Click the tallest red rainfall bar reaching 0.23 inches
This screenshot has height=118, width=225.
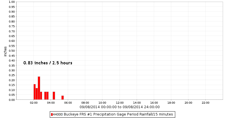pyautogui.click(x=39, y=88)
